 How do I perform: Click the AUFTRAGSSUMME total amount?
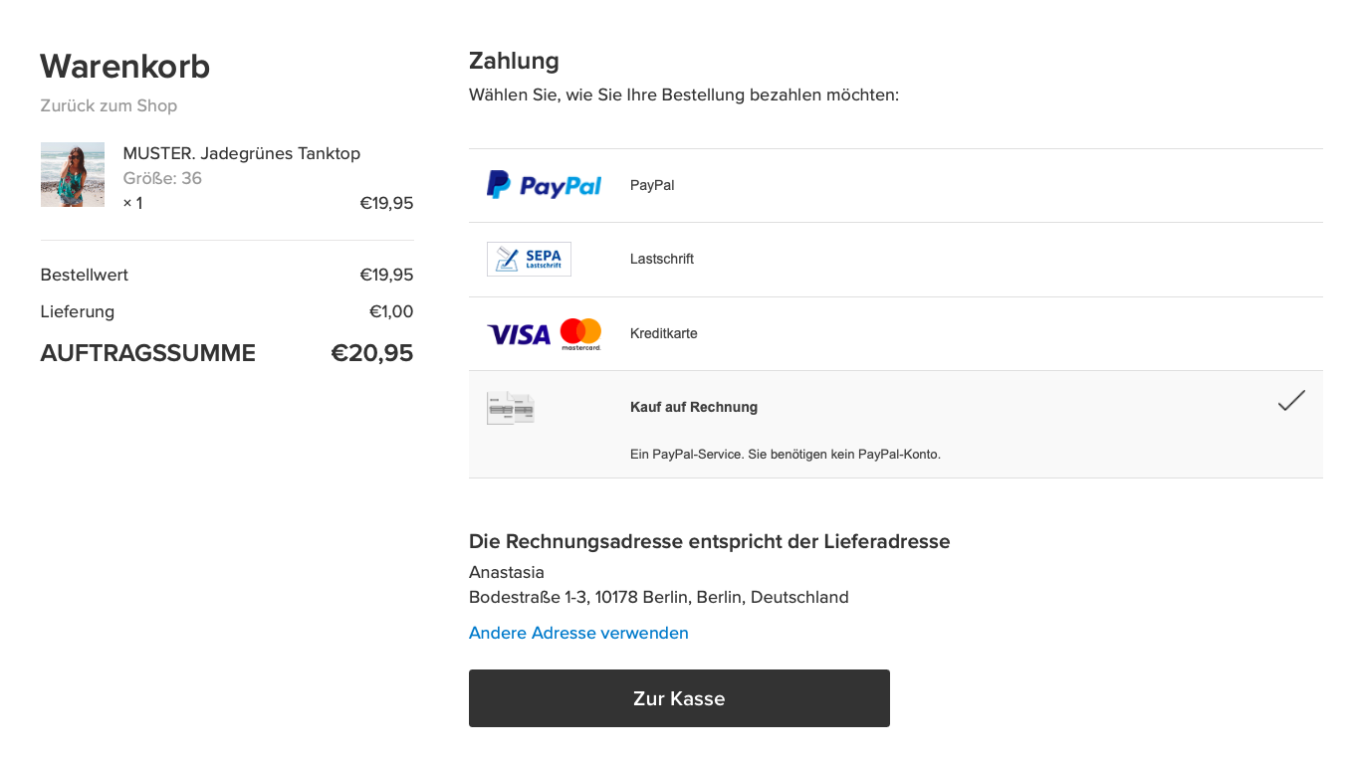tap(372, 352)
